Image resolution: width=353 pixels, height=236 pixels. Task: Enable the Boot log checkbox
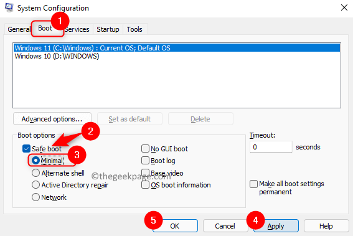click(145, 161)
